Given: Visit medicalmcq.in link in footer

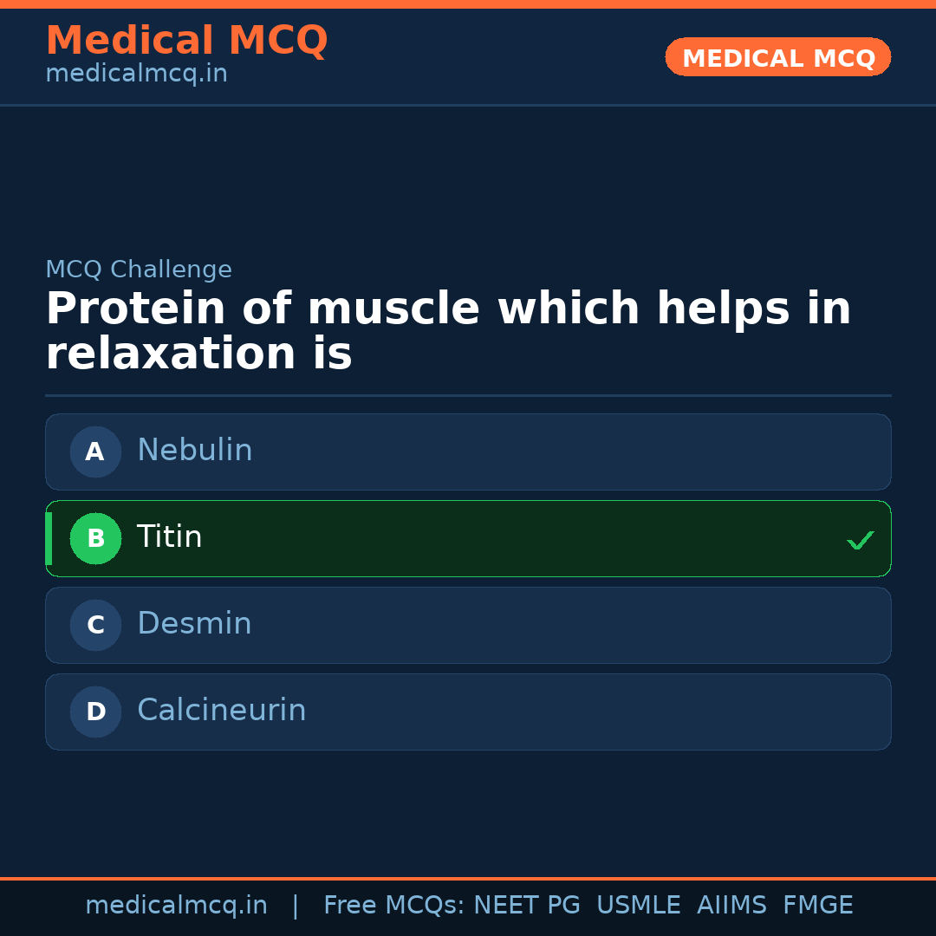Looking at the screenshot, I should [x=177, y=905].
